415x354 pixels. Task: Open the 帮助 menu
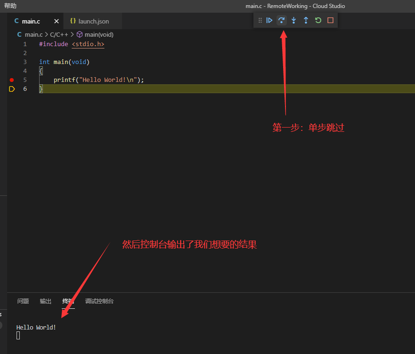coord(10,6)
